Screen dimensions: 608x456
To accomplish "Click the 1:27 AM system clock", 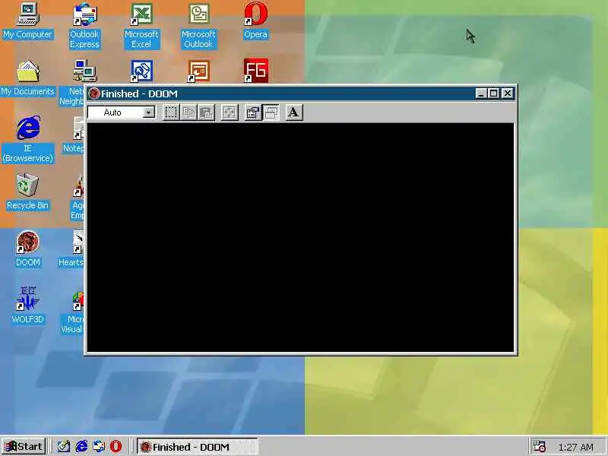I will pos(576,447).
